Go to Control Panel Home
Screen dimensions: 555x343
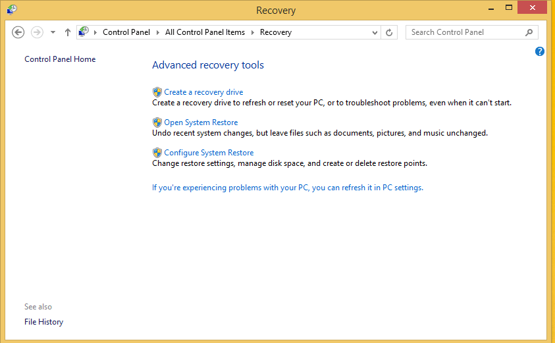point(60,59)
